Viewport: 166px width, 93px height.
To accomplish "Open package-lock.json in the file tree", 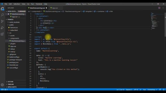I will tap(16, 60).
